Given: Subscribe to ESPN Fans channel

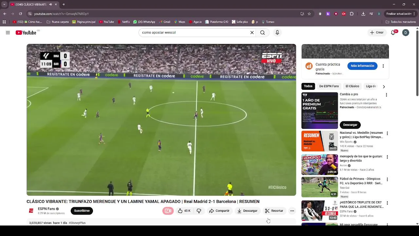Looking at the screenshot, I should [x=82, y=211].
